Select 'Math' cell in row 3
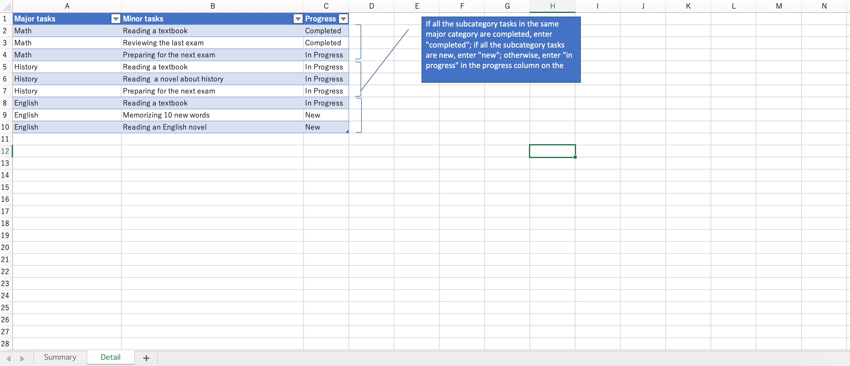This screenshot has height=366, width=850. tap(67, 43)
